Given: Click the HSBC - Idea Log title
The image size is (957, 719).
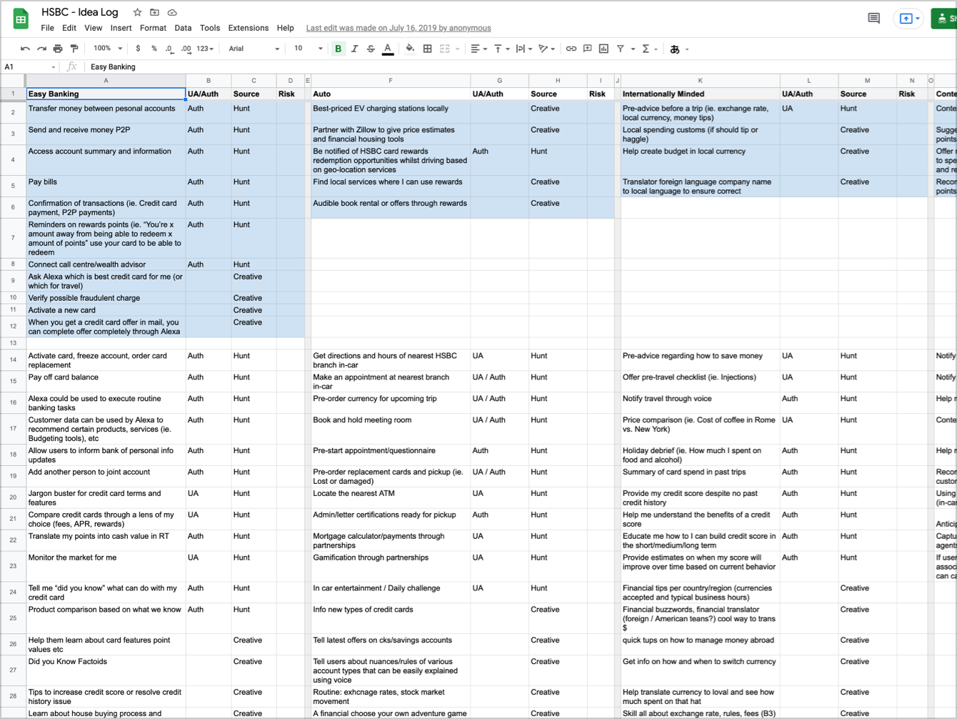Looking at the screenshot, I should tap(79, 12).
